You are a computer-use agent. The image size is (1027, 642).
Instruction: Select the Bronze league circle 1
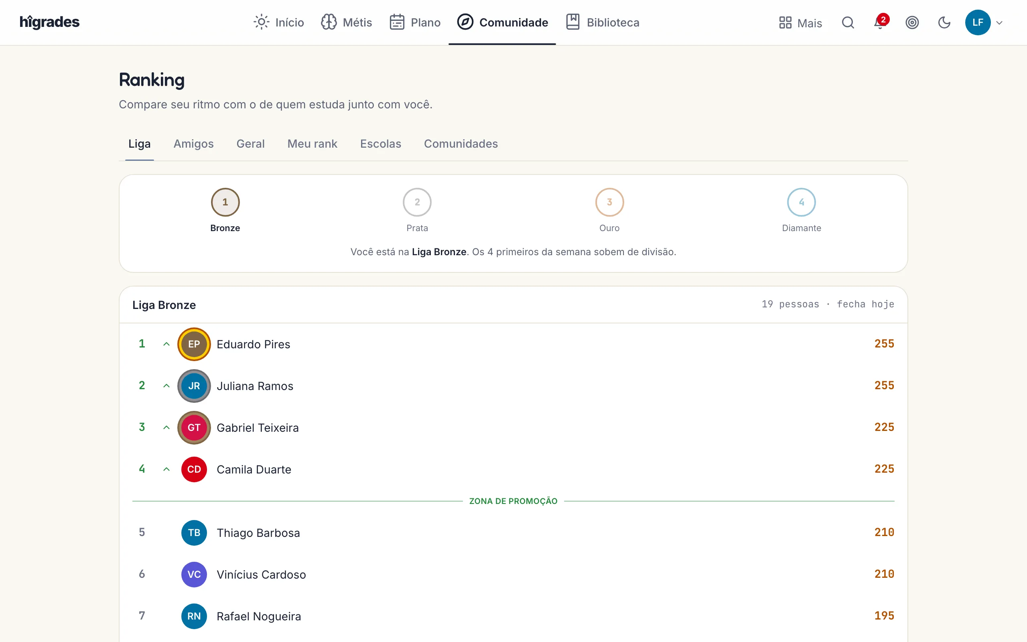[225, 202]
